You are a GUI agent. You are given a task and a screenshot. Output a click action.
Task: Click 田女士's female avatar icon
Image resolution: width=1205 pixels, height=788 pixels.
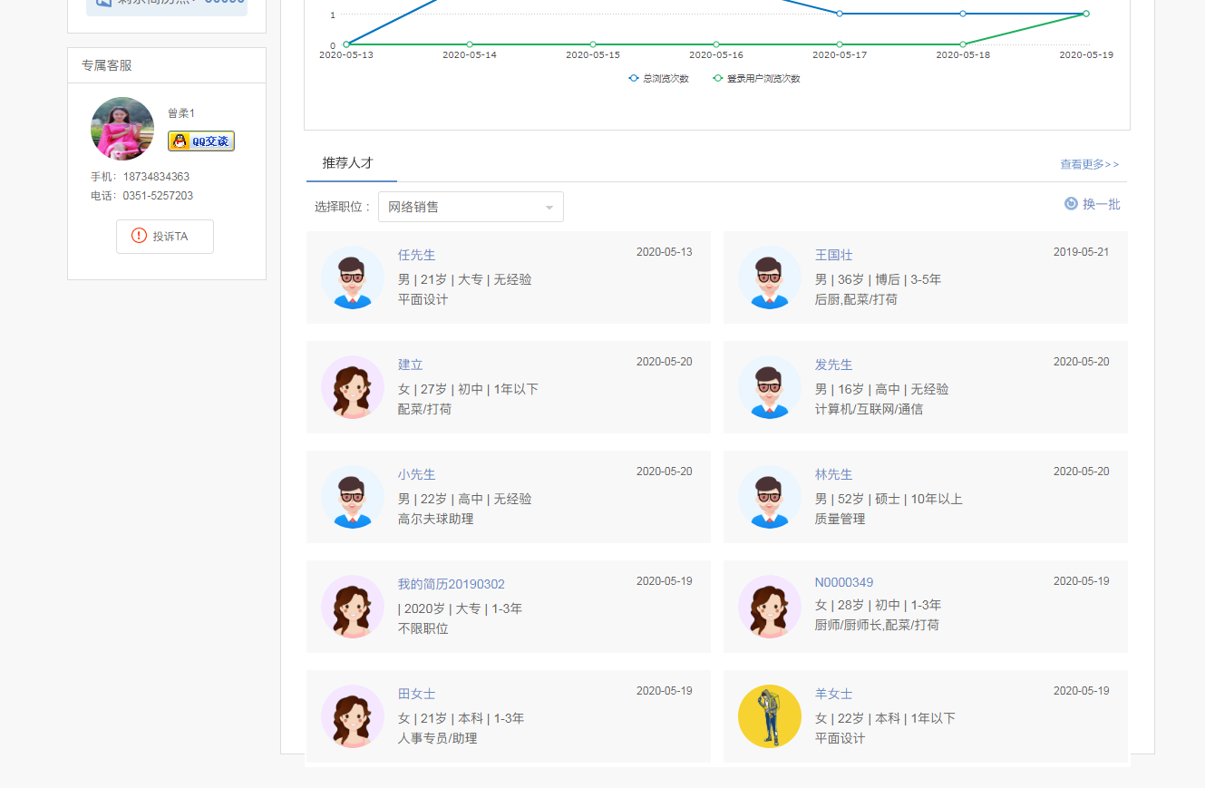pyautogui.click(x=353, y=716)
